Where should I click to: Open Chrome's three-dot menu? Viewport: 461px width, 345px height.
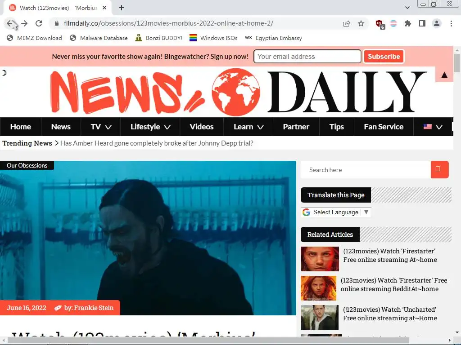[451, 23]
